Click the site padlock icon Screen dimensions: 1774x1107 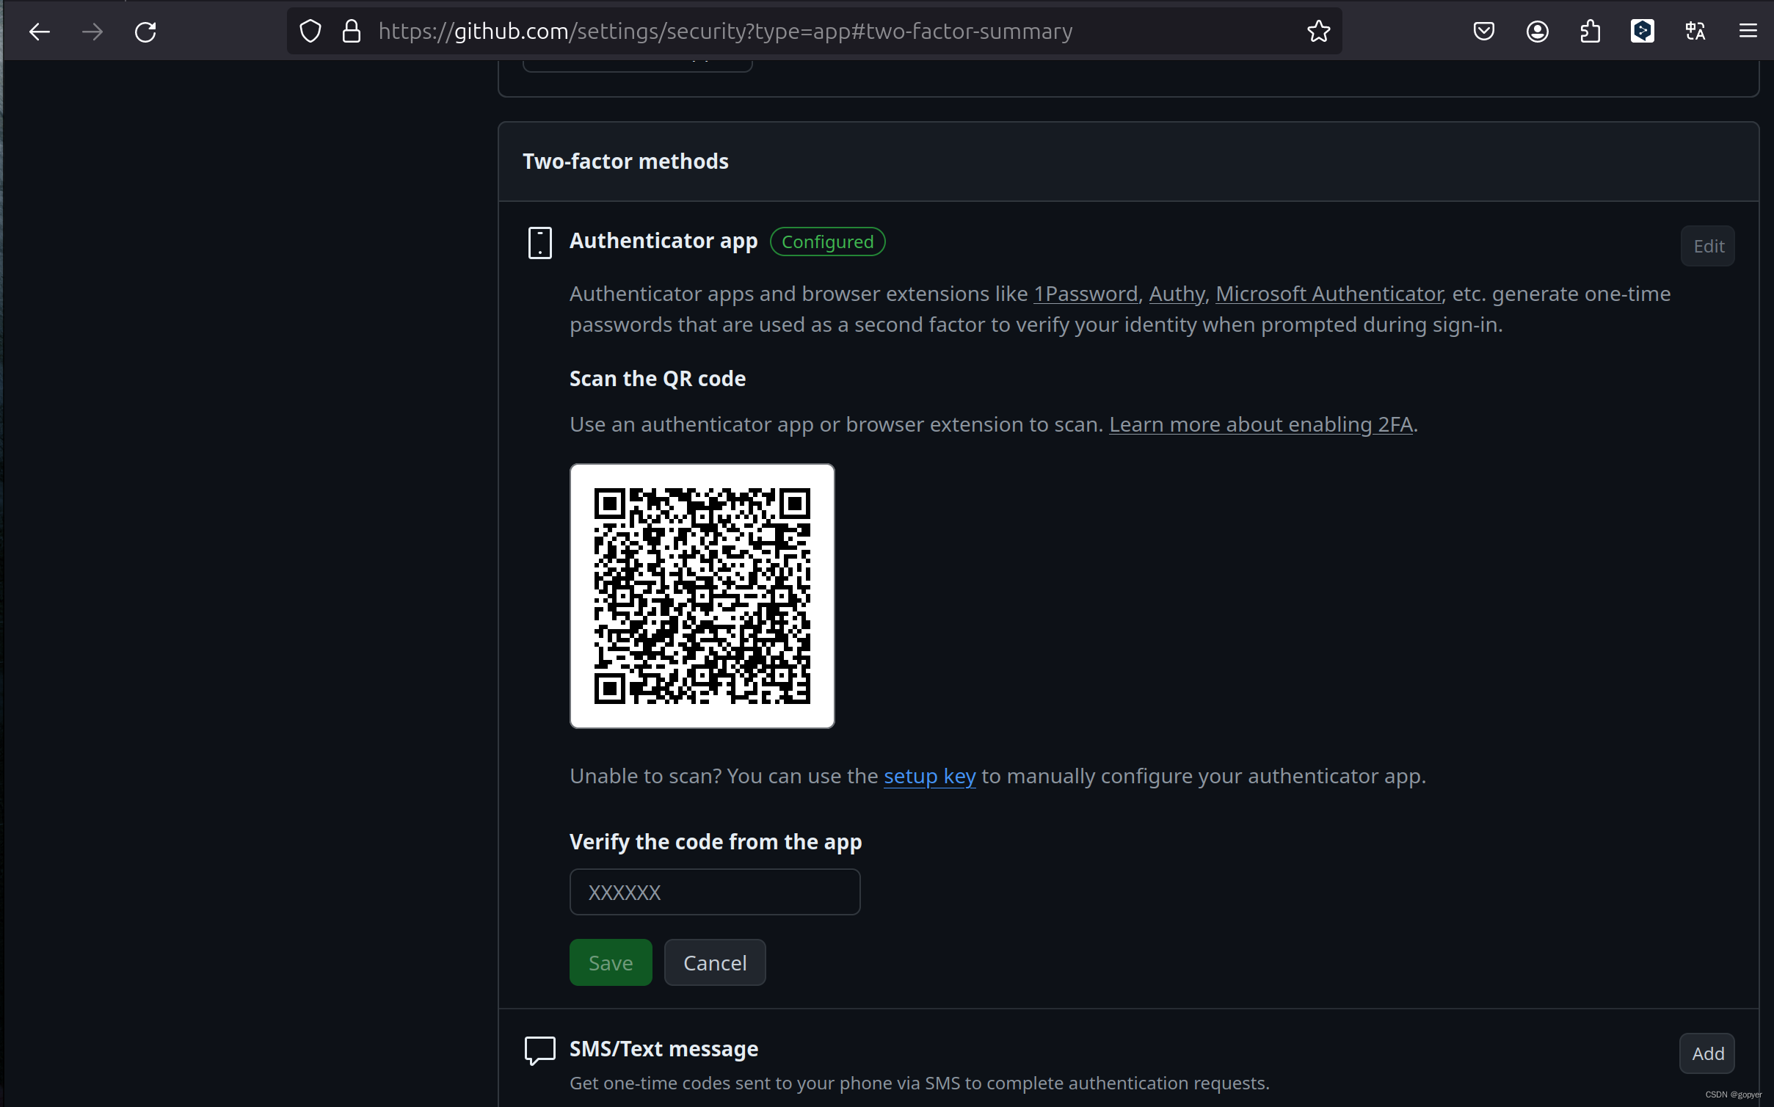[x=352, y=32]
